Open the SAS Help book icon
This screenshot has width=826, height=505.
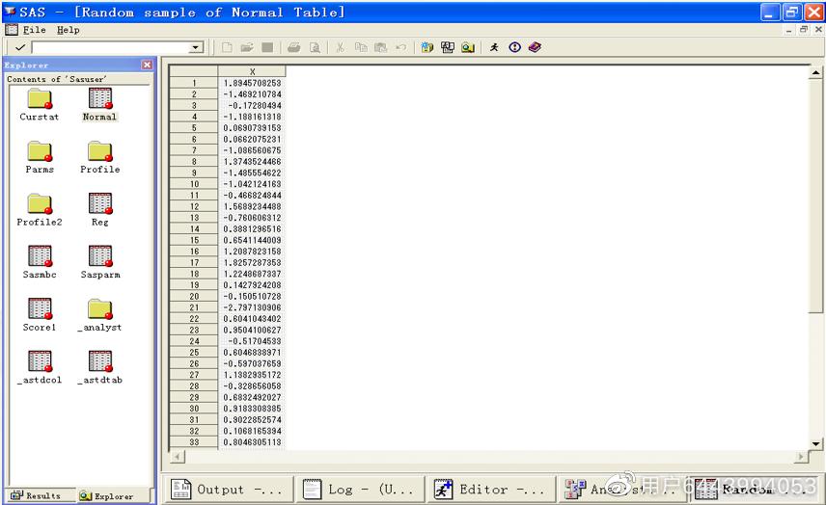click(535, 47)
